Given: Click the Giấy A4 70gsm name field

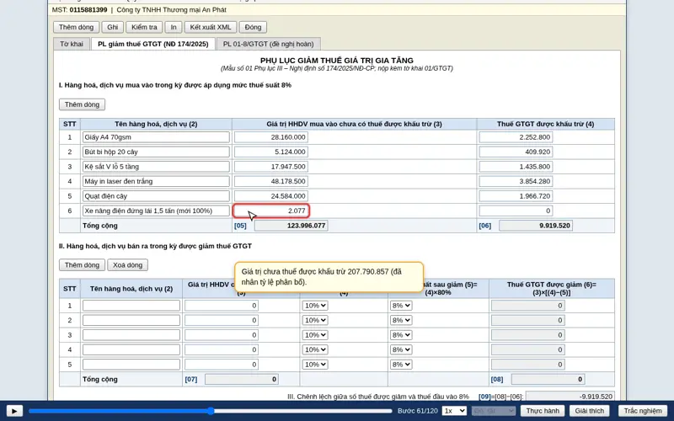Looking at the screenshot, I should click(156, 137).
